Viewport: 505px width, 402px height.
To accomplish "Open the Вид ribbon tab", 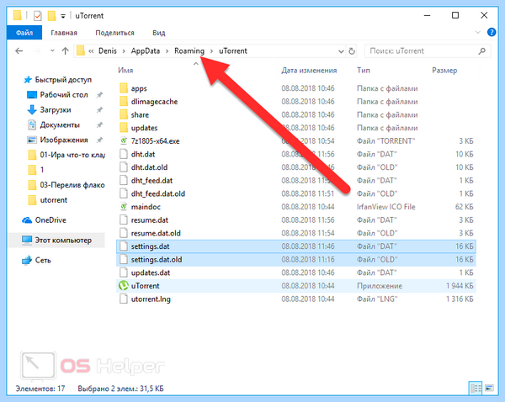I will [159, 33].
